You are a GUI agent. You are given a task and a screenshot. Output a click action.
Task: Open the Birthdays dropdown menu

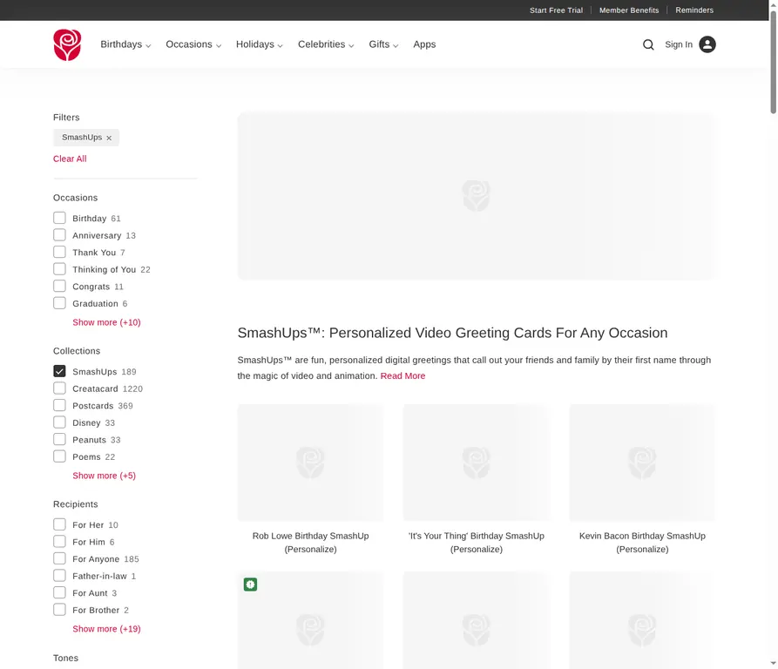[x=125, y=44]
